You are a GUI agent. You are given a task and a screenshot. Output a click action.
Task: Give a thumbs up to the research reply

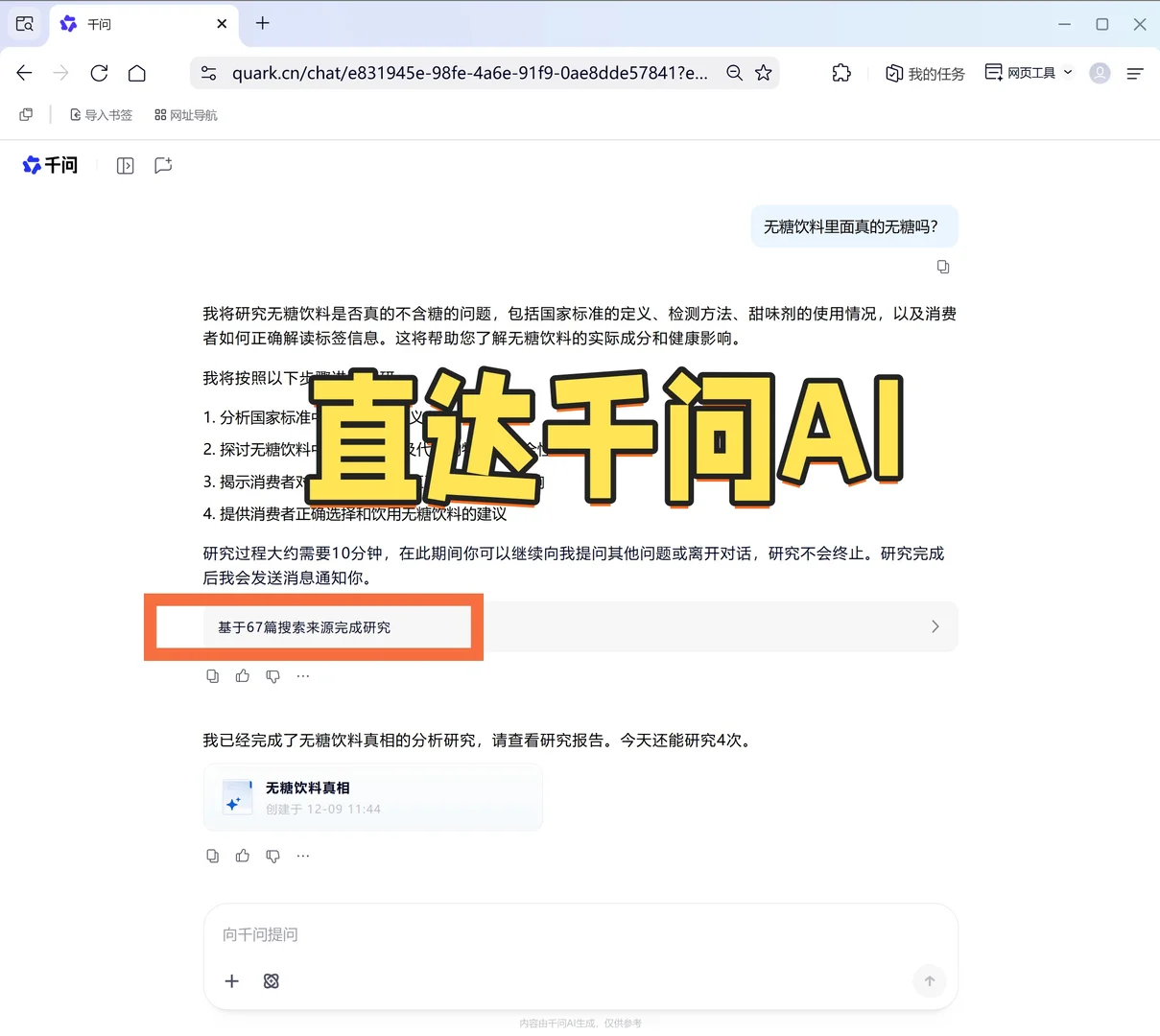point(242,675)
